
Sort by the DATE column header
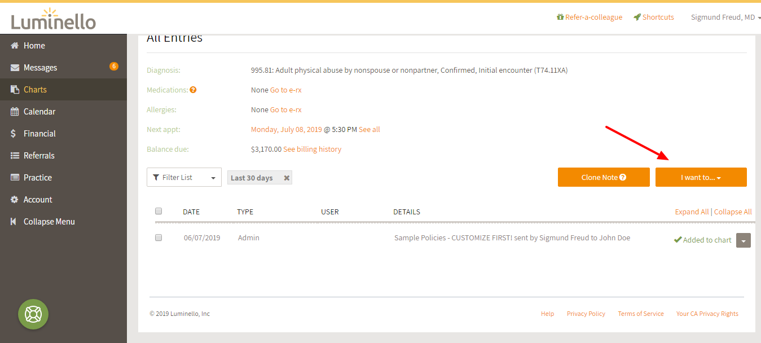[x=191, y=212]
